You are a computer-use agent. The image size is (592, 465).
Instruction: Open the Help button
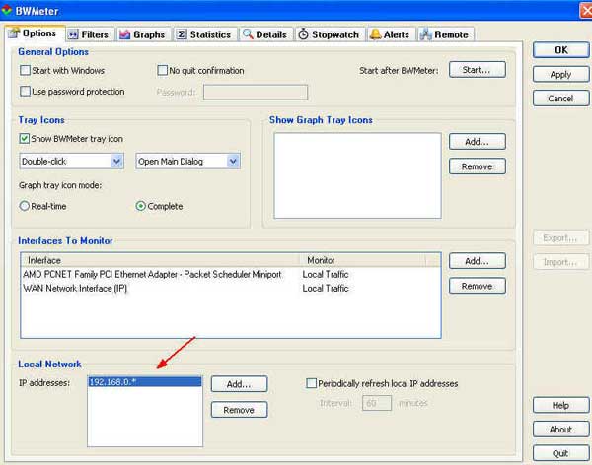point(561,406)
